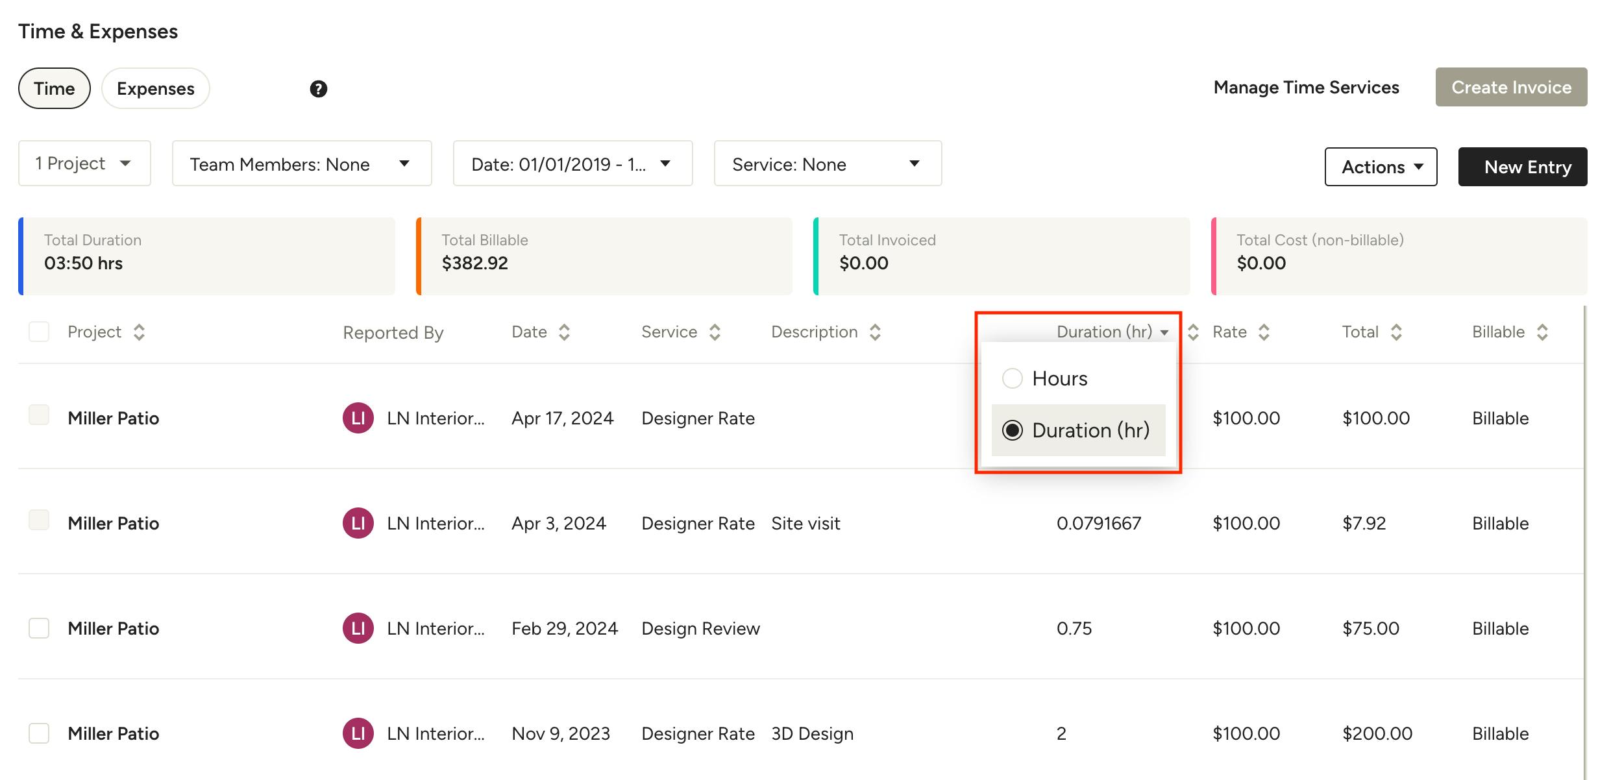This screenshot has width=1598, height=780.
Task: Click the $7.92 total cell
Action: [1364, 523]
